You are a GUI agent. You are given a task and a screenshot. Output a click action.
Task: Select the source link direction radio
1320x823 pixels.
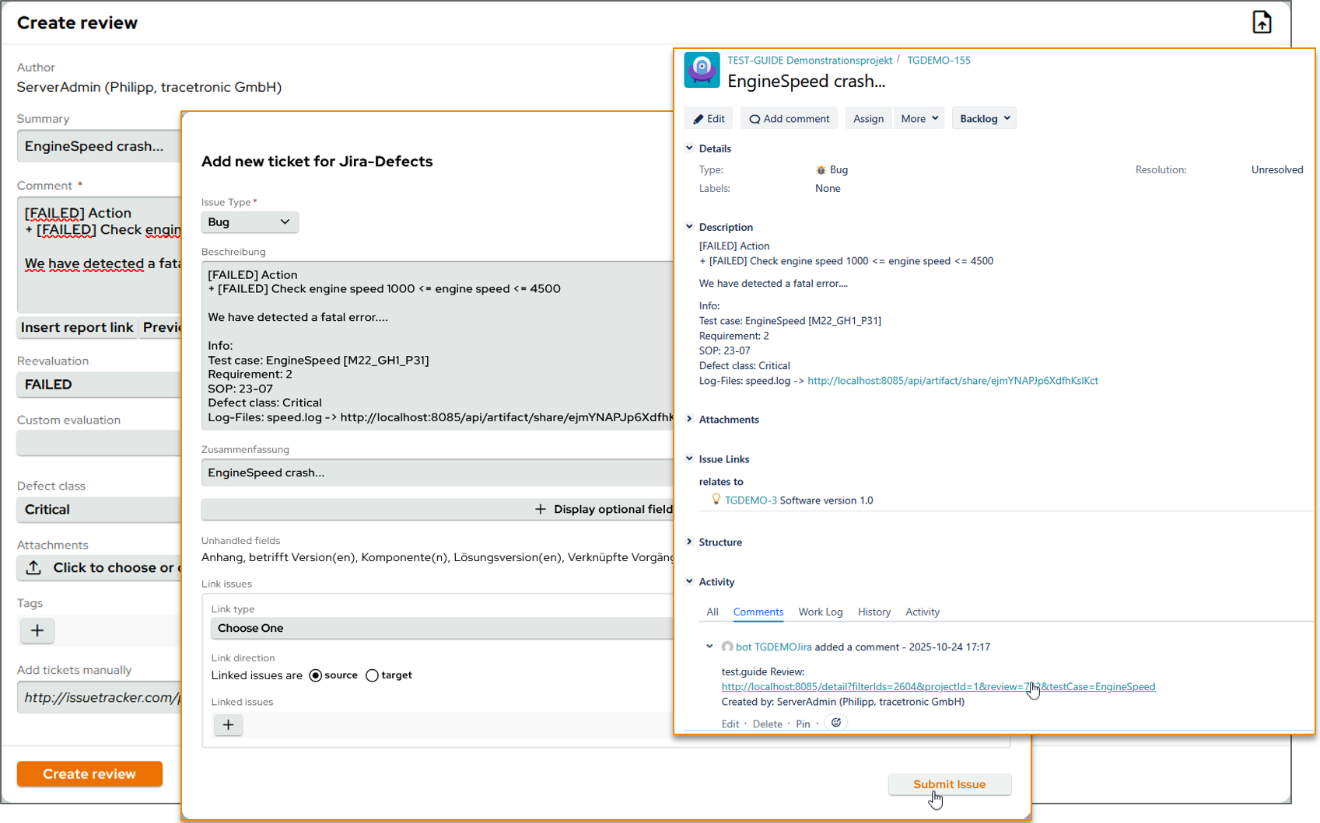click(315, 675)
